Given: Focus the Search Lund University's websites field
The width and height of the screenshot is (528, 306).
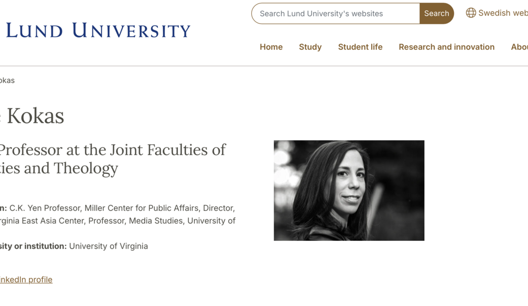Looking at the screenshot, I should click(336, 14).
